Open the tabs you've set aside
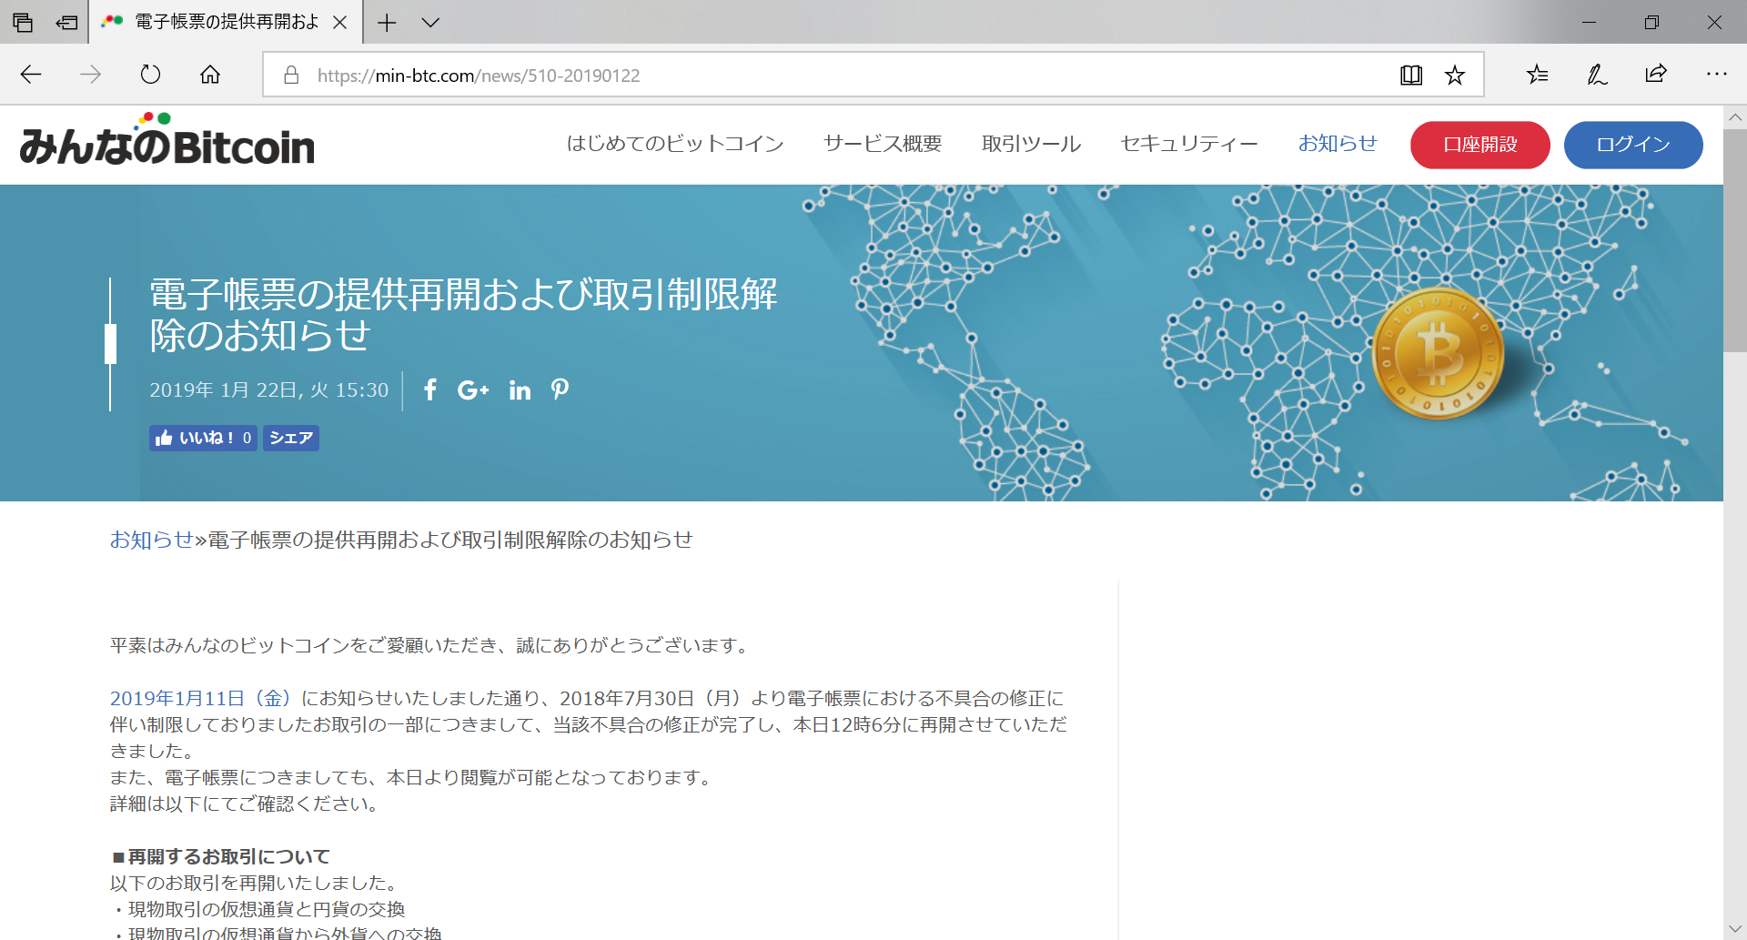The image size is (1747, 940). [x=23, y=22]
